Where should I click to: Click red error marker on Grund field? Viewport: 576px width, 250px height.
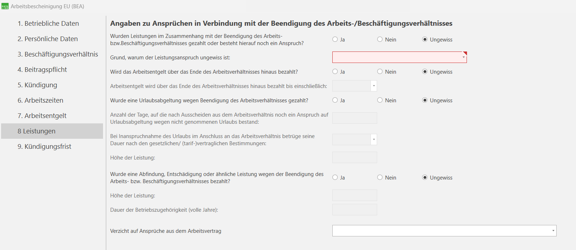tap(465, 53)
